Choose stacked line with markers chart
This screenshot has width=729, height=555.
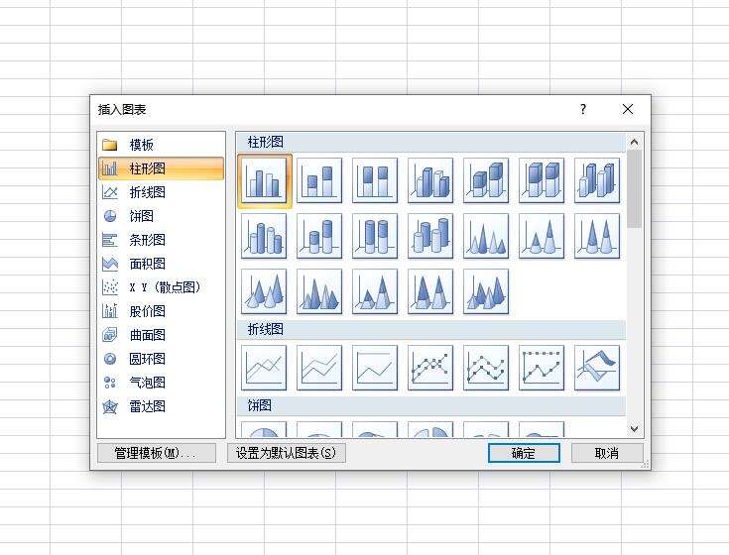tap(486, 368)
